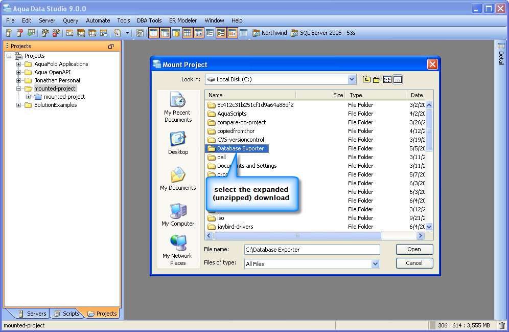
Task: Click the File name input field
Action: (312, 250)
